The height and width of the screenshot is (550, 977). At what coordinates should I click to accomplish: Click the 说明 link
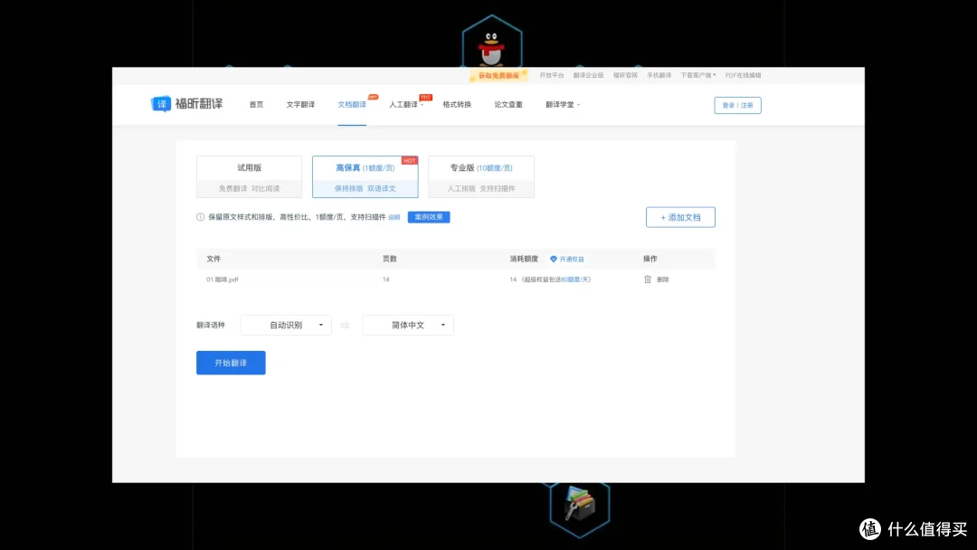[x=394, y=217]
